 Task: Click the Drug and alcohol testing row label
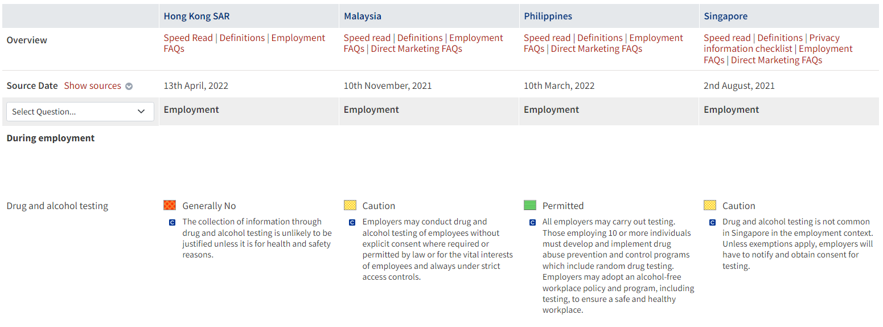pos(57,206)
